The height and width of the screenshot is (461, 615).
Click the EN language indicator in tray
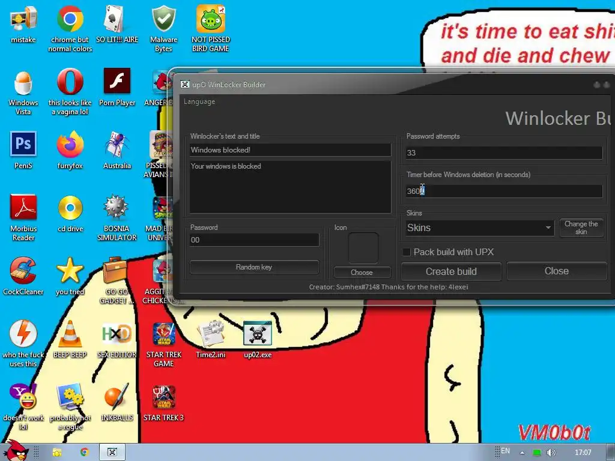[x=506, y=451]
